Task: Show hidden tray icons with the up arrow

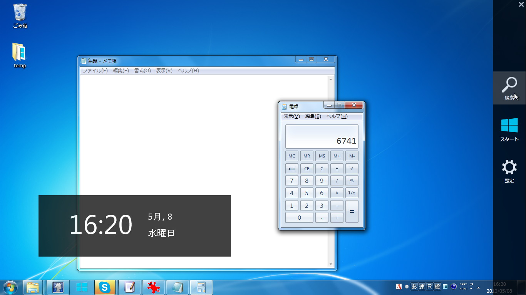Action: (x=479, y=287)
